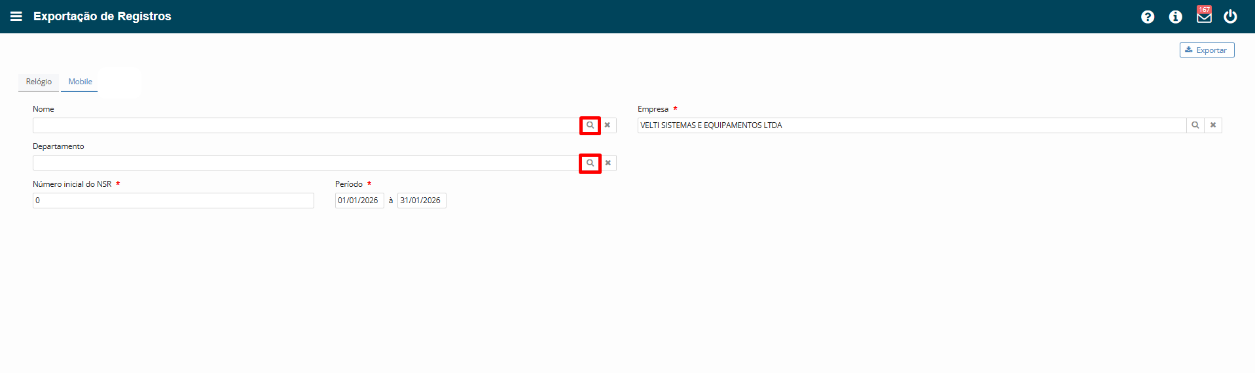Select the Mobile tab
Viewport: 1255px width, 373px height.
coord(80,82)
